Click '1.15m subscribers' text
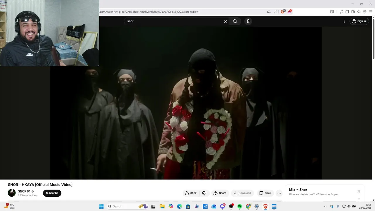 pos(28,195)
